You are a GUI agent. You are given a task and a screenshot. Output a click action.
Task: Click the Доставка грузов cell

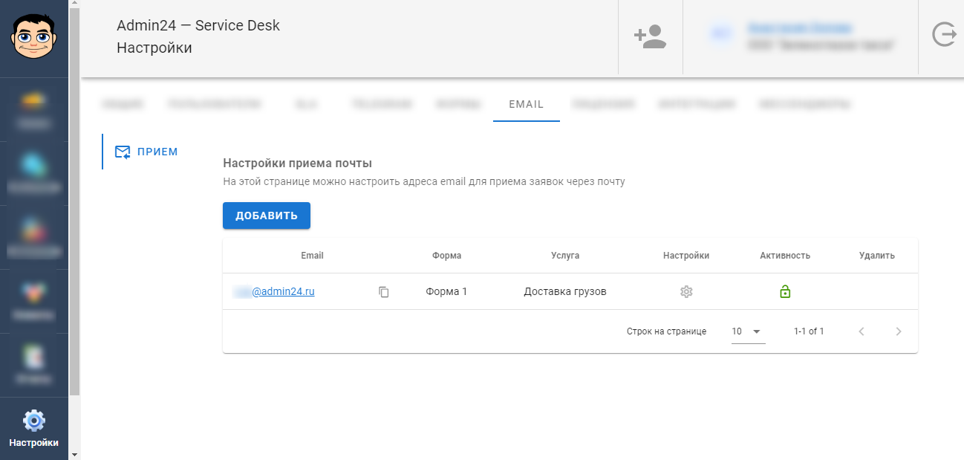(x=565, y=291)
